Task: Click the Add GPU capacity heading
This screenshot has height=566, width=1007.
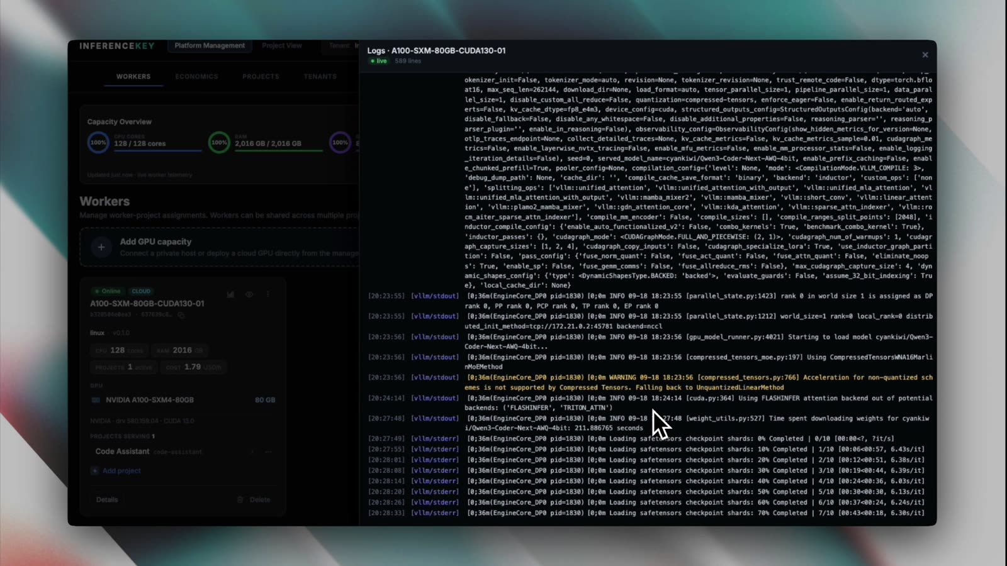Action: [155, 241]
